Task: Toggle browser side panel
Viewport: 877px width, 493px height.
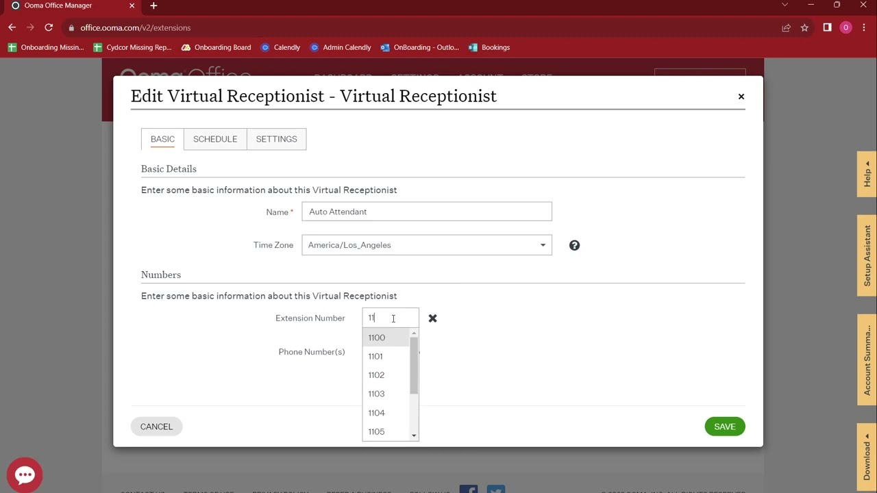Action: (x=827, y=27)
